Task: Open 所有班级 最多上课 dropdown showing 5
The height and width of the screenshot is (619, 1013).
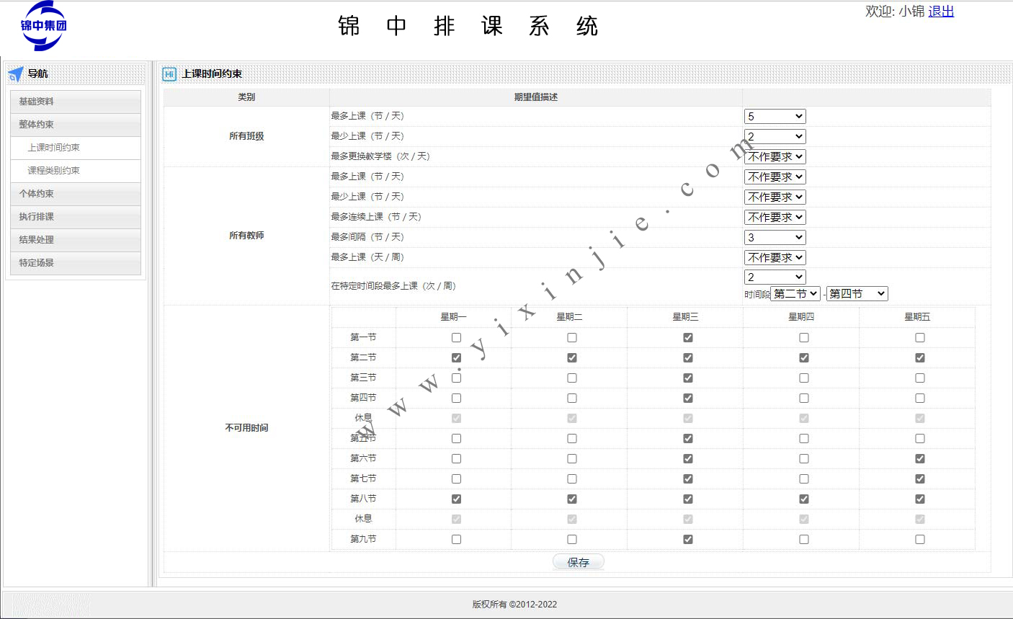Action: (x=775, y=116)
